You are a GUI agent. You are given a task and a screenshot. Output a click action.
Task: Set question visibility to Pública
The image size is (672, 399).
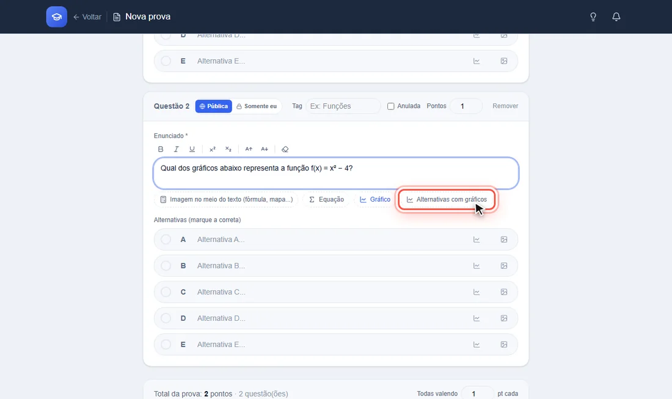(x=213, y=106)
